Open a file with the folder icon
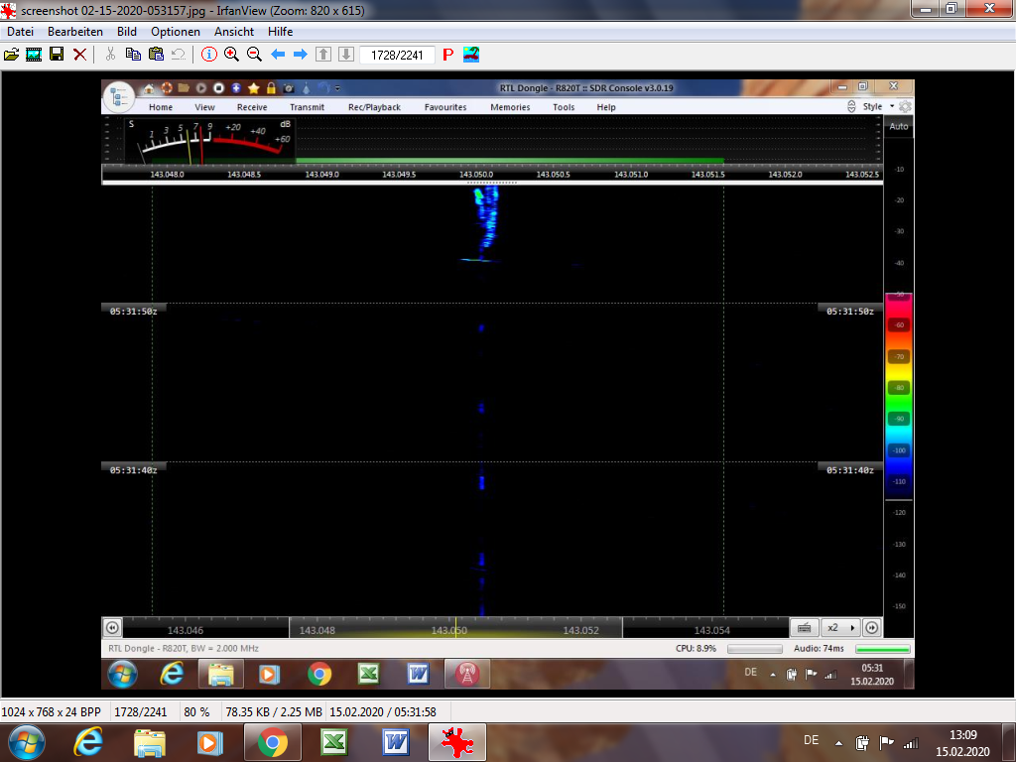This screenshot has width=1016, height=762. pyautogui.click(x=11, y=55)
